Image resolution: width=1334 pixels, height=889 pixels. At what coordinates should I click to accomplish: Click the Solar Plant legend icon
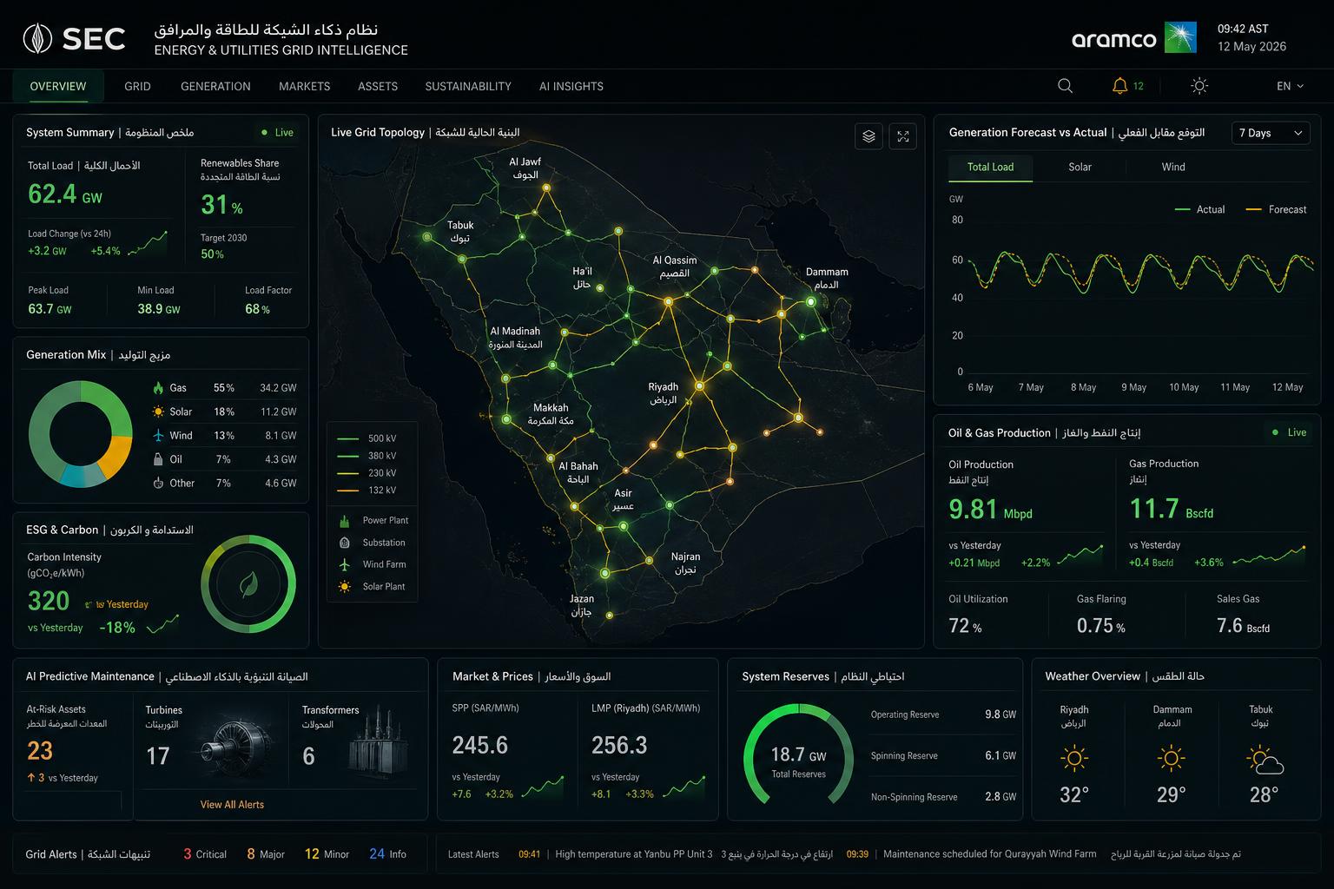(x=345, y=587)
